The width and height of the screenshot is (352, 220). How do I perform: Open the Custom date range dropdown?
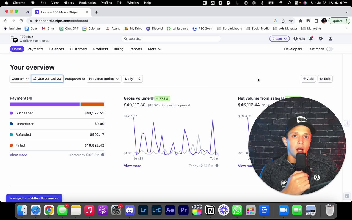(x=20, y=79)
